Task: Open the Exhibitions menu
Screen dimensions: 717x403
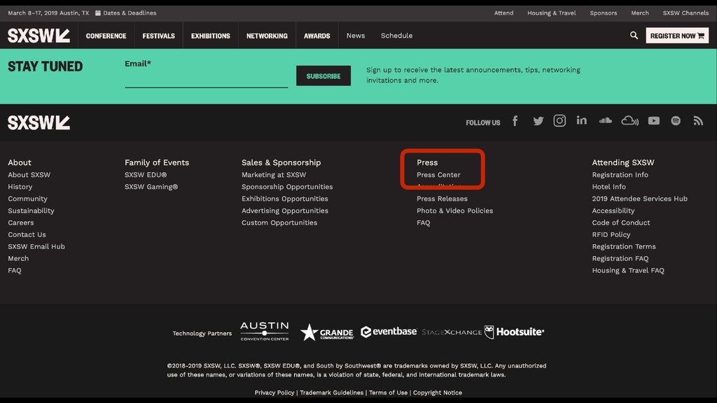Action: tap(210, 36)
